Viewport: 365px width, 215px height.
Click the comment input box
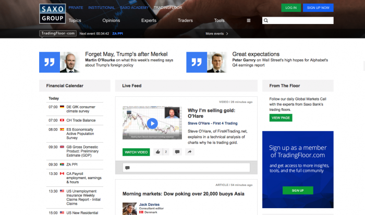[x=186, y=167]
